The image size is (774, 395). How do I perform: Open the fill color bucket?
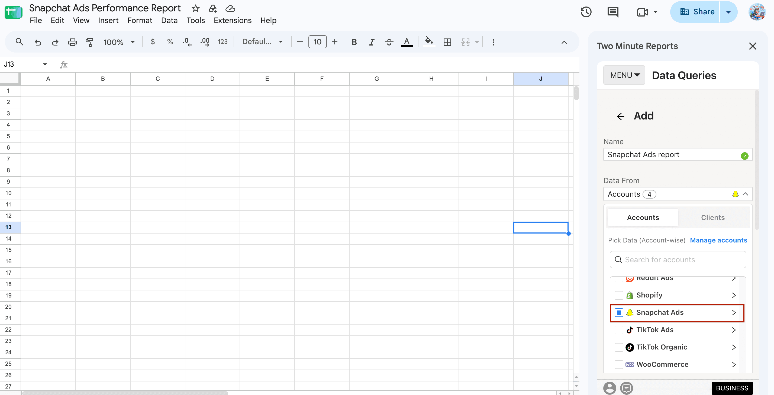click(x=429, y=41)
